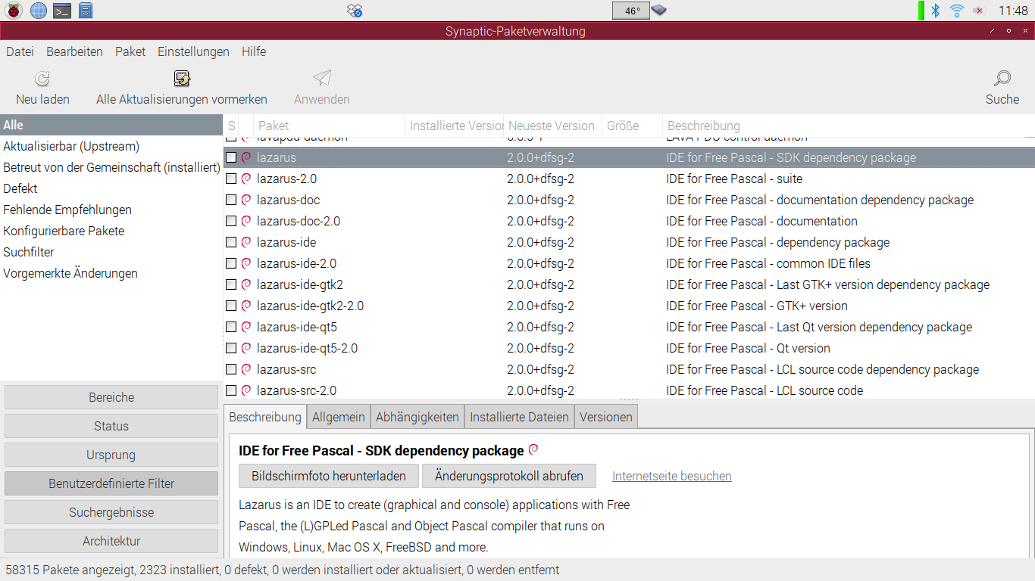Open the Einstellungen menu
This screenshot has width=1035, height=581.
(193, 51)
